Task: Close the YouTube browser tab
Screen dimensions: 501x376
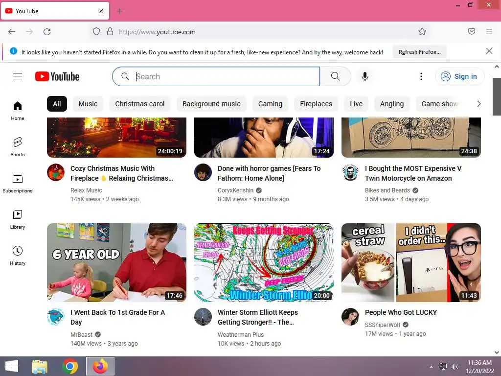Action: [101, 11]
